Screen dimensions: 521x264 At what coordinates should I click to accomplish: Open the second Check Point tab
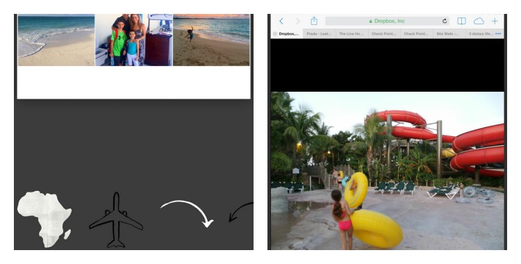(416, 34)
